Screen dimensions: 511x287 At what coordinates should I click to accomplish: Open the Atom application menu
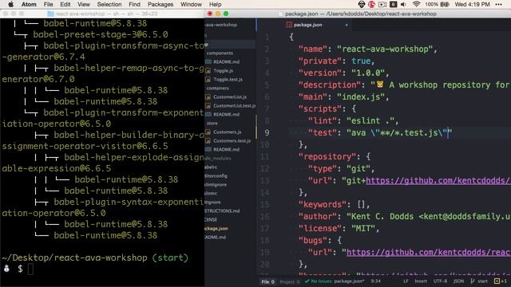coord(29,4)
